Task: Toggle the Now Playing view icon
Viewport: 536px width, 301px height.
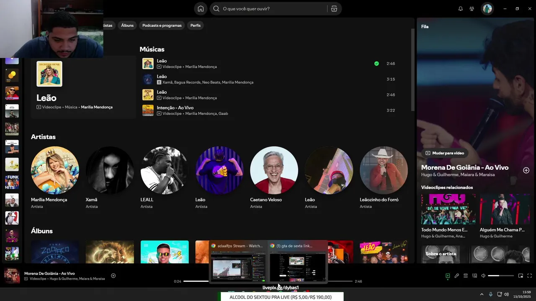Action: (x=448, y=275)
